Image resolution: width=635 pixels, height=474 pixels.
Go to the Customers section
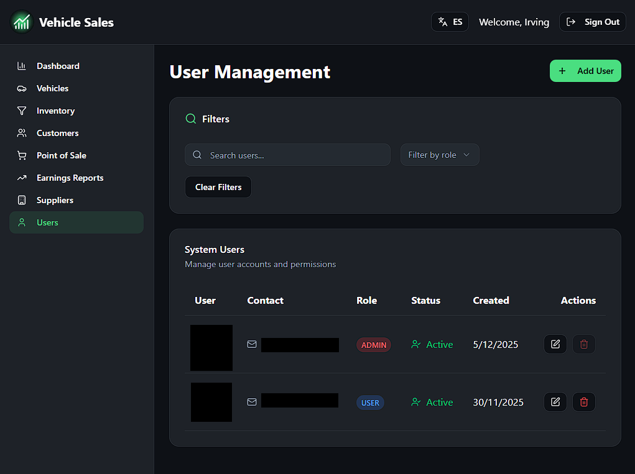(76, 133)
